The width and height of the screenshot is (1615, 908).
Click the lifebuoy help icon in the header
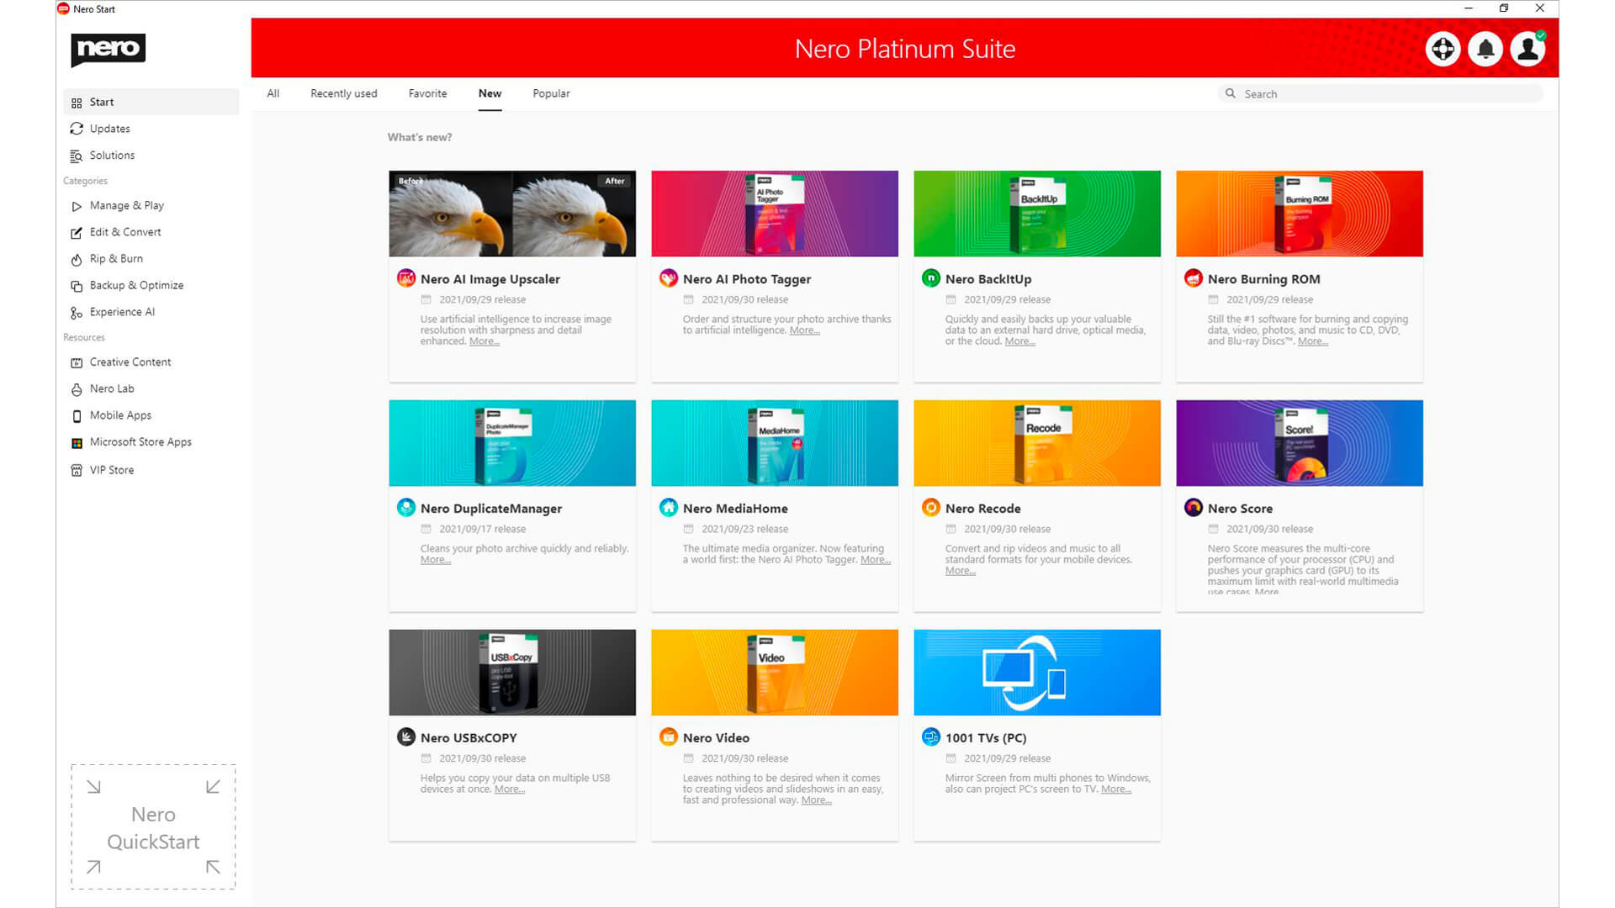[x=1443, y=49]
